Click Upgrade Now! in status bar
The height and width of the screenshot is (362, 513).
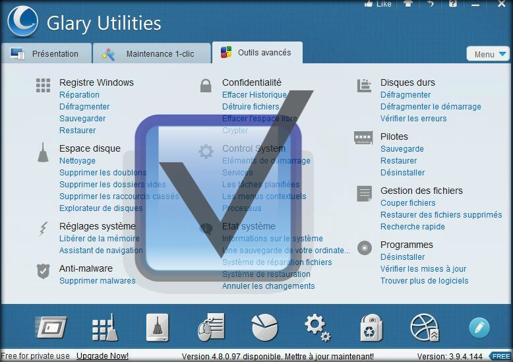click(102, 356)
